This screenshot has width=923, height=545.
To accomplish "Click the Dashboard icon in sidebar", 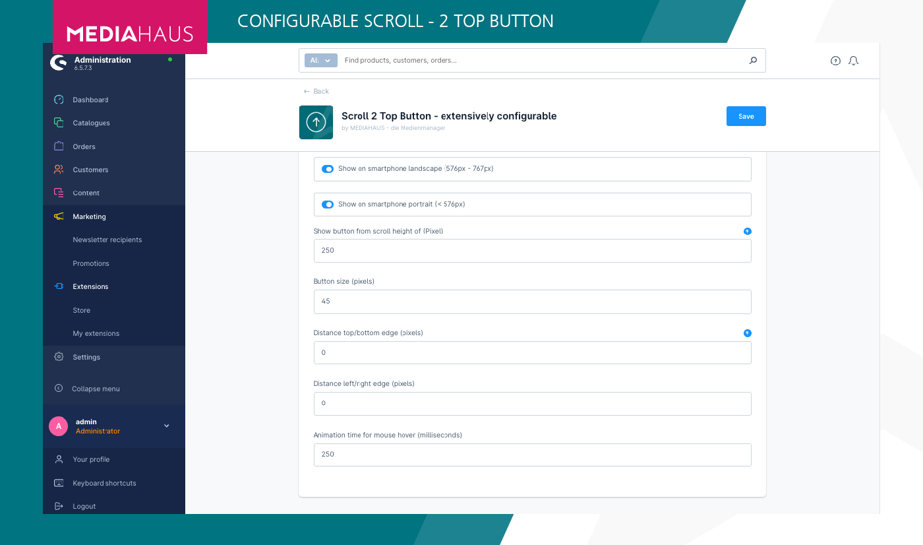I will tap(59, 100).
